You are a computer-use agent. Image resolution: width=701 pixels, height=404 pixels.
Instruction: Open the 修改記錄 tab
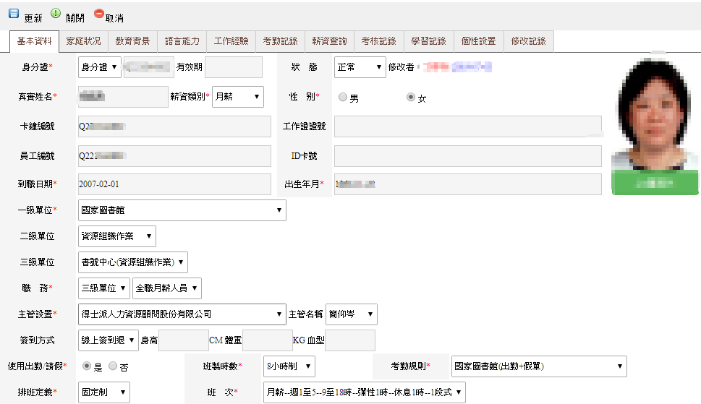point(529,41)
